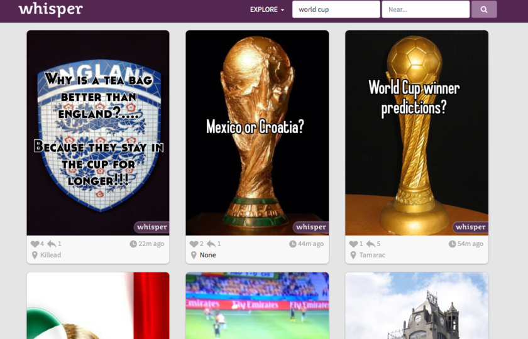The height and width of the screenshot is (339, 528).
Task: Click heart icon on Mexico or Croatia post
Action: coord(194,244)
